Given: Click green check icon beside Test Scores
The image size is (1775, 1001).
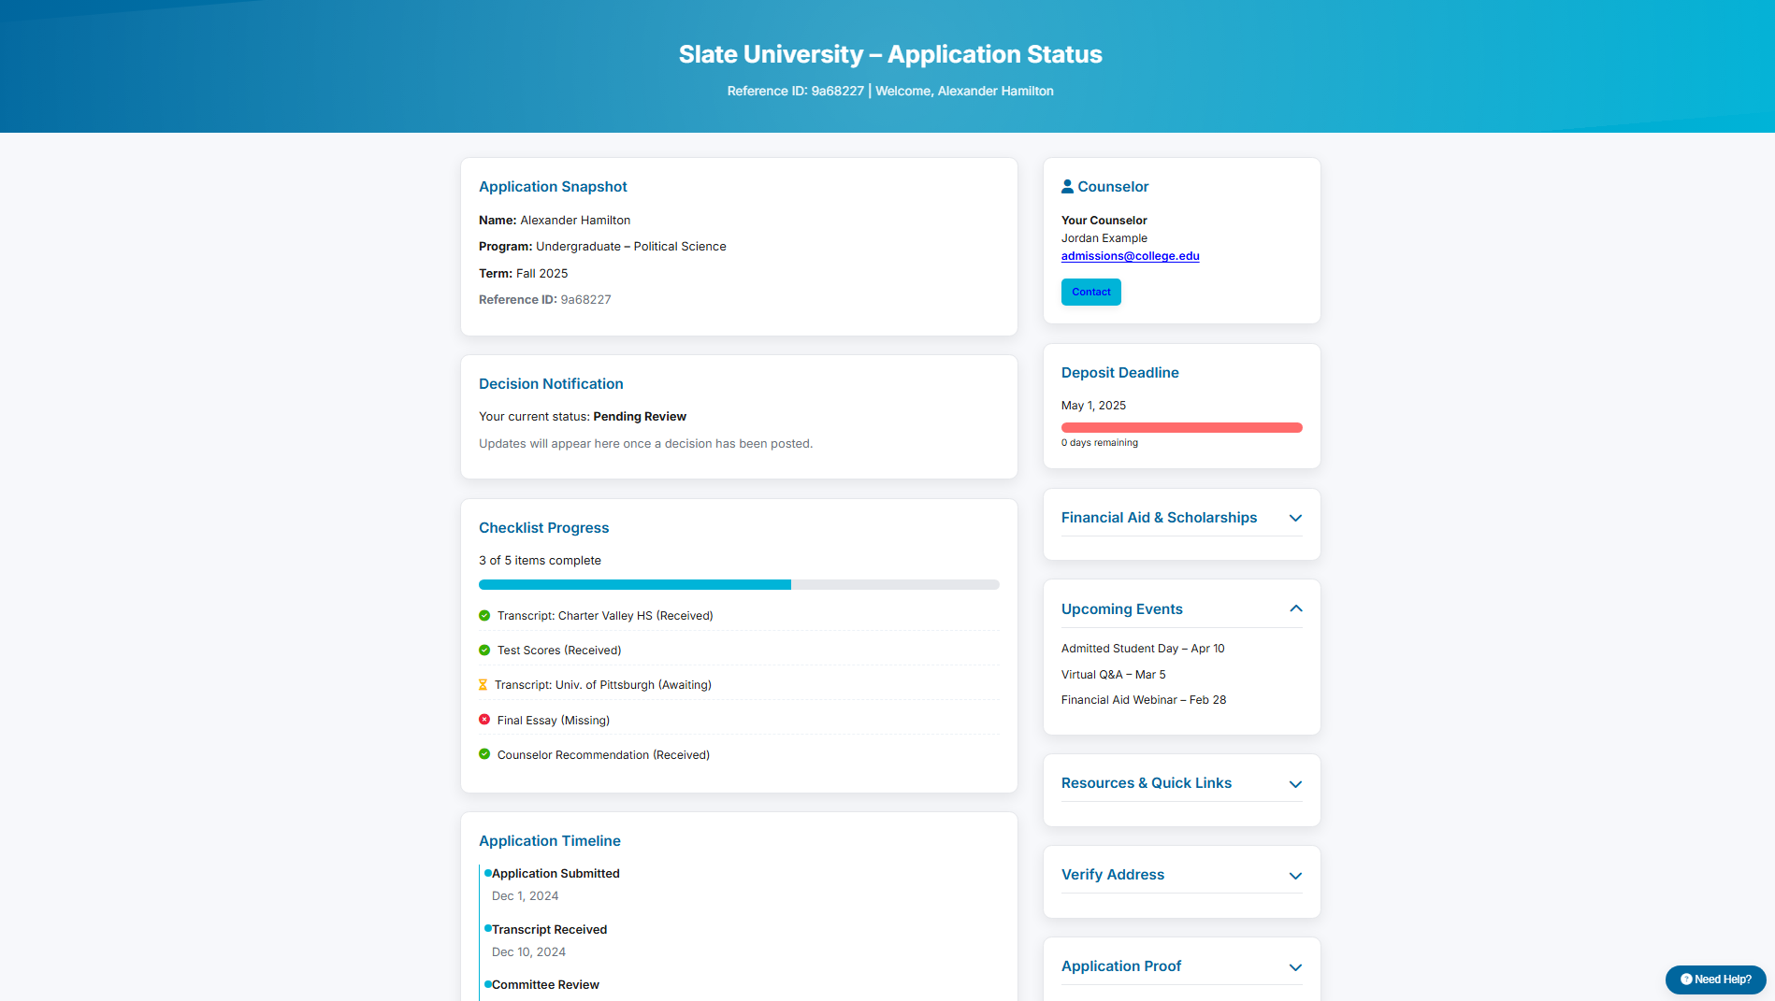Looking at the screenshot, I should [x=484, y=651].
